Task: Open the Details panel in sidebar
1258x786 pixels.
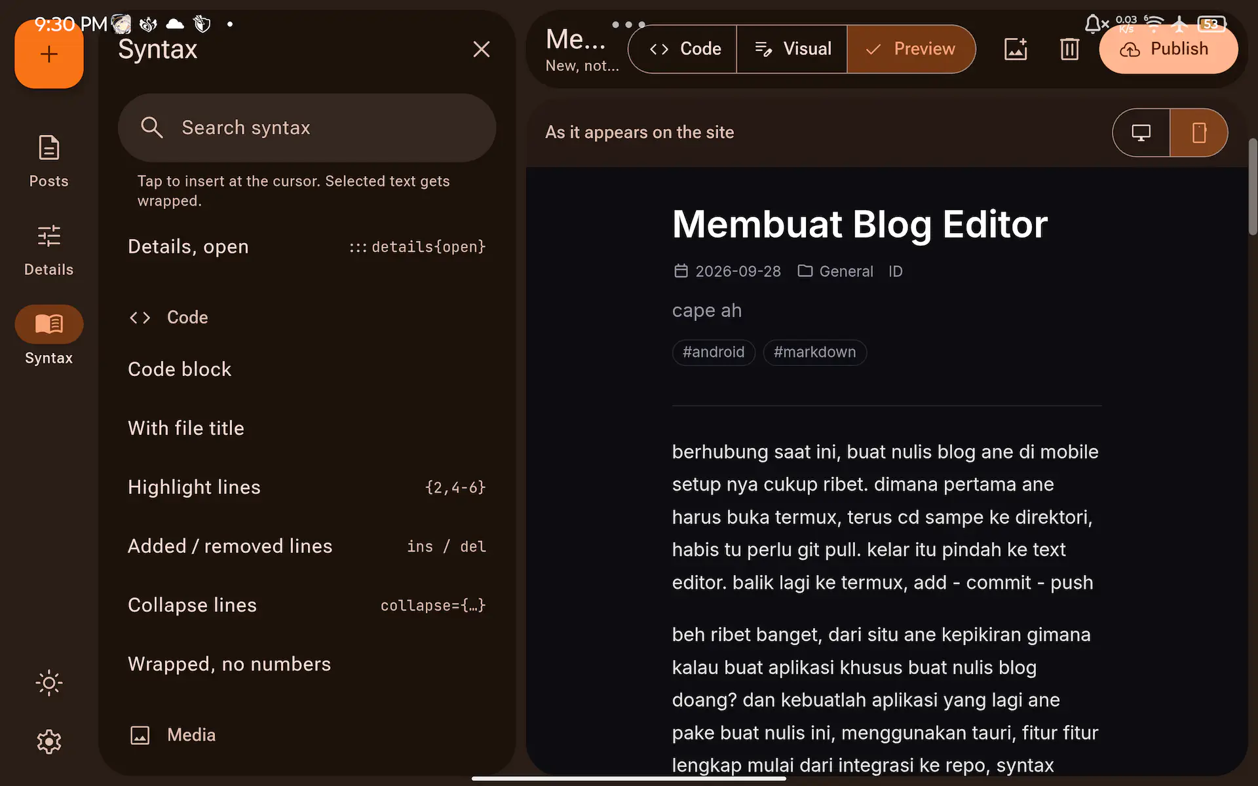Action: (x=48, y=250)
